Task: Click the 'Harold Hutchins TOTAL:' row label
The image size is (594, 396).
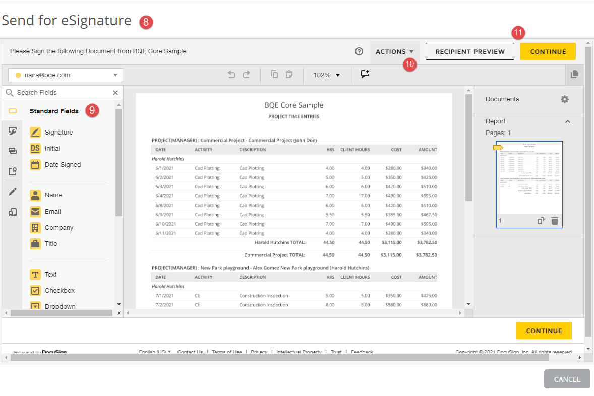Action: [x=280, y=242]
